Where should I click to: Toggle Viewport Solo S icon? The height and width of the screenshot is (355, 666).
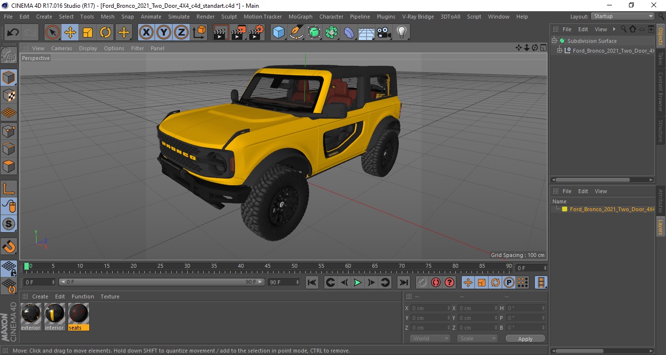tap(9, 224)
